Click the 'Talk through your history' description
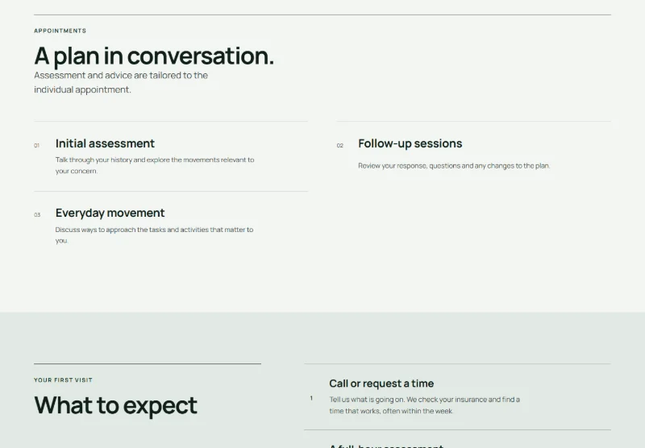The image size is (645, 448). [155, 165]
